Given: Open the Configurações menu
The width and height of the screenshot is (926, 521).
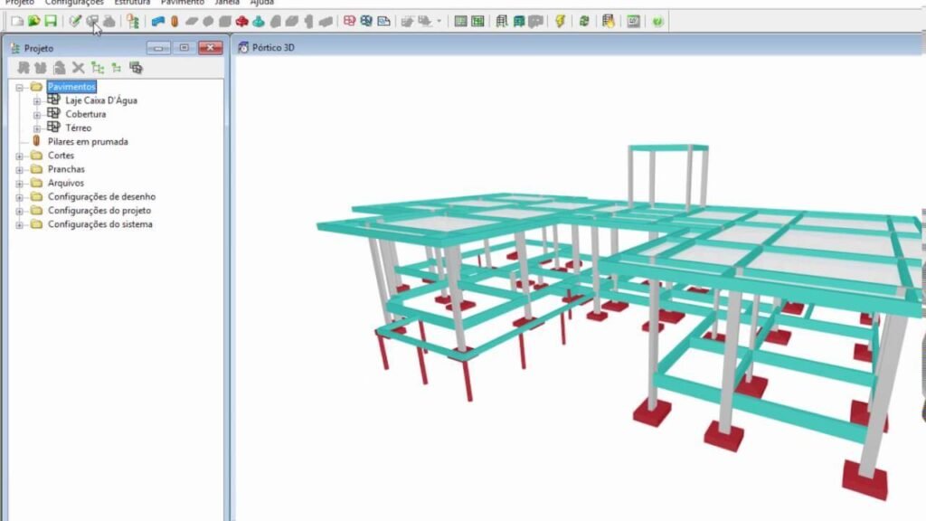Looking at the screenshot, I should tap(74, 3).
